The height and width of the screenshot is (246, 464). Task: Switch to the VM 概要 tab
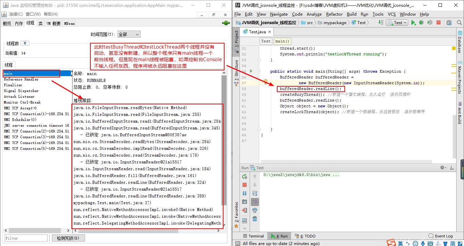click(53, 23)
